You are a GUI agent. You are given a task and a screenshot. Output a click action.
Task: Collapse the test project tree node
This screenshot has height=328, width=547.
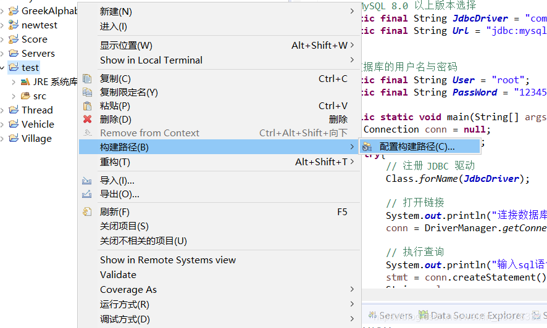[x=2, y=68]
